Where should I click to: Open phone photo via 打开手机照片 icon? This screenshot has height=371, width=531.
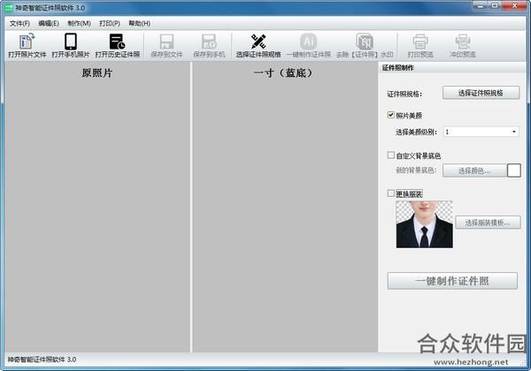pyautogui.click(x=71, y=46)
